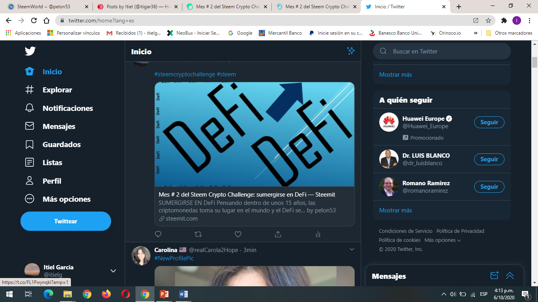Viewport: 538px width, 302px height.
Task: Bookmark this page with the star
Action: coord(488,20)
